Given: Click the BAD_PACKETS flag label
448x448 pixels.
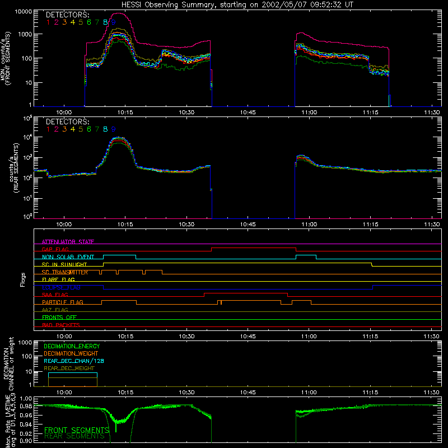Looking at the screenshot, I should pos(61,325).
